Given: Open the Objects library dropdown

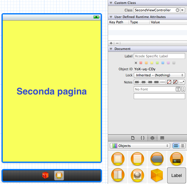Looking at the screenshot, I should pos(140,146).
